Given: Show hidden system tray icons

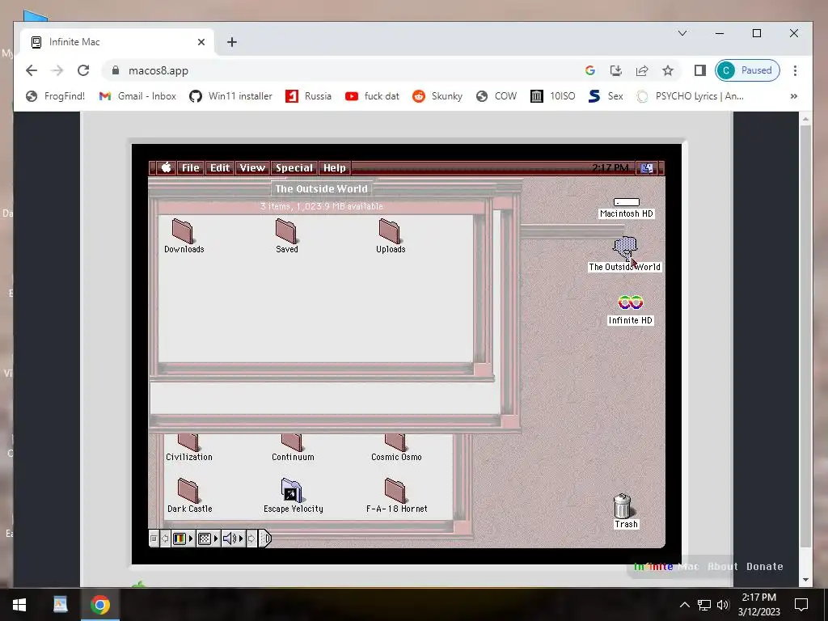Looking at the screenshot, I should pyautogui.click(x=684, y=605).
